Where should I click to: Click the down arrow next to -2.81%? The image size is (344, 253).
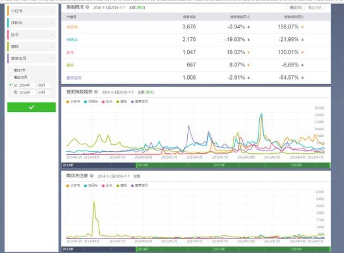pos(249,78)
